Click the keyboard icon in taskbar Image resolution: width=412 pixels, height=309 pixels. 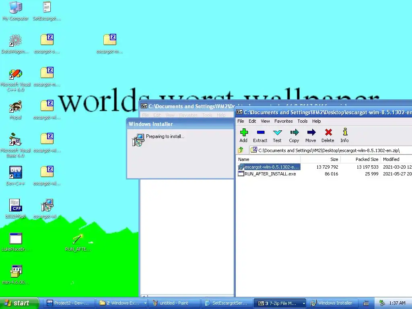366,303
